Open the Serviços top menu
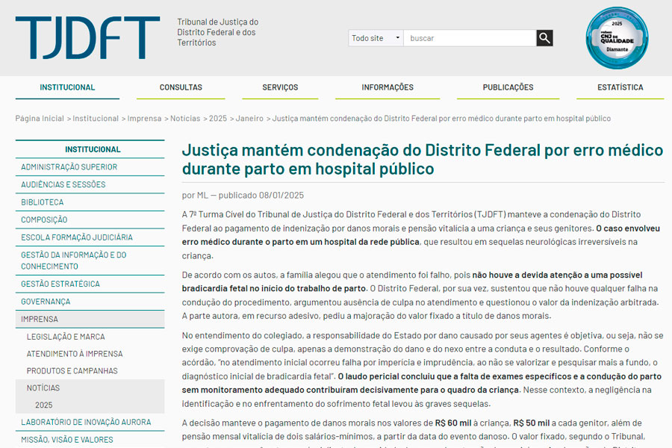This screenshot has height=448, width=672. (x=280, y=87)
